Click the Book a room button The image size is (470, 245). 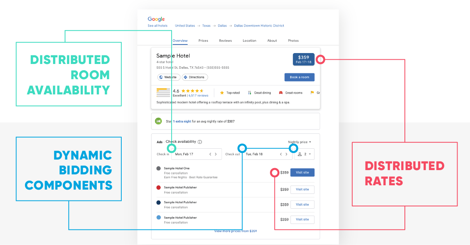(300, 77)
